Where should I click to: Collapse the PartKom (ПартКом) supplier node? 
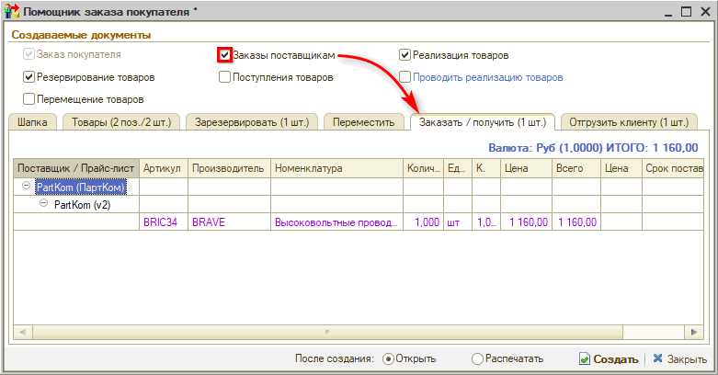pos(25,187)
